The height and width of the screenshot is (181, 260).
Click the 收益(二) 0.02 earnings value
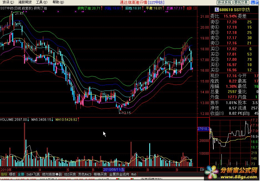(x=233, y=114)
